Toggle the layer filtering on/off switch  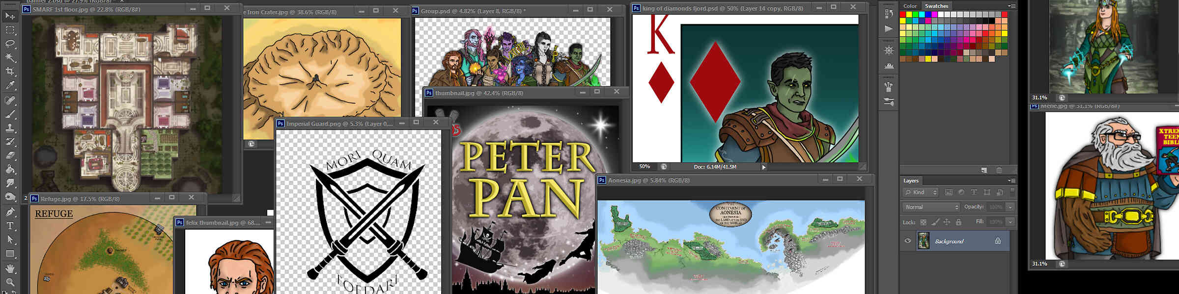click(x=1012, y=192)
